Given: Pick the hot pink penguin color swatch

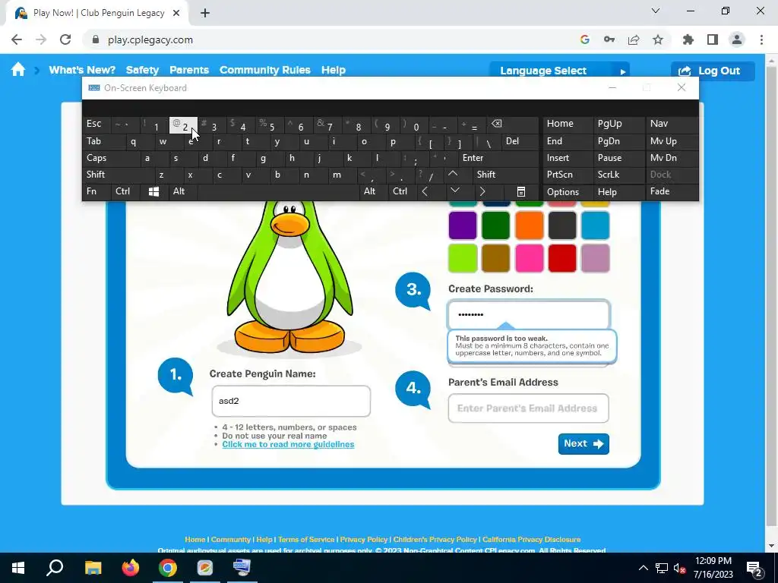Looking at the screenshot, I should 529,258.
